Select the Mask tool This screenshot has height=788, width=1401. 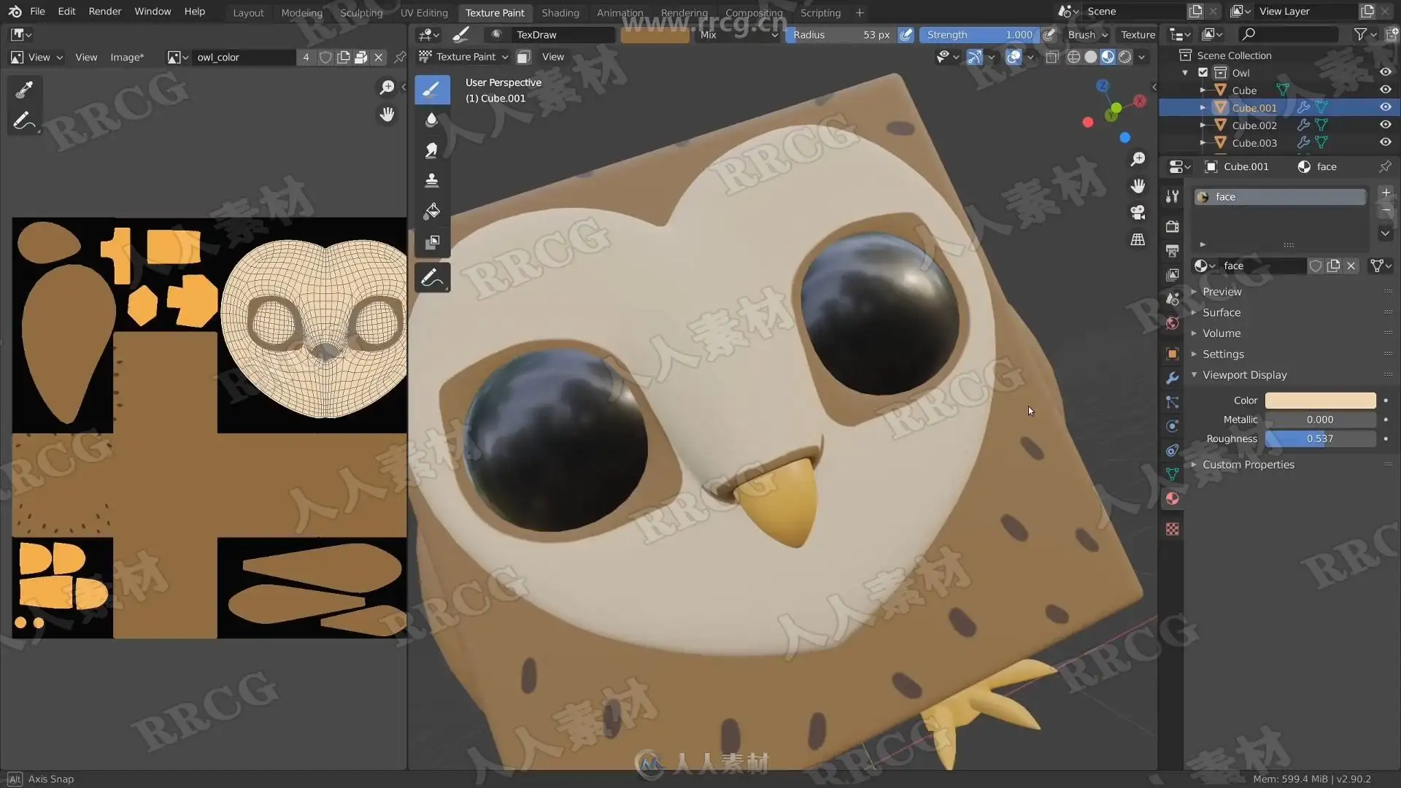coord(432,242)
